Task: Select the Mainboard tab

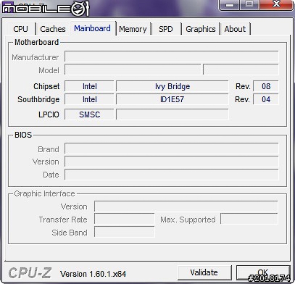Action: 92,28
